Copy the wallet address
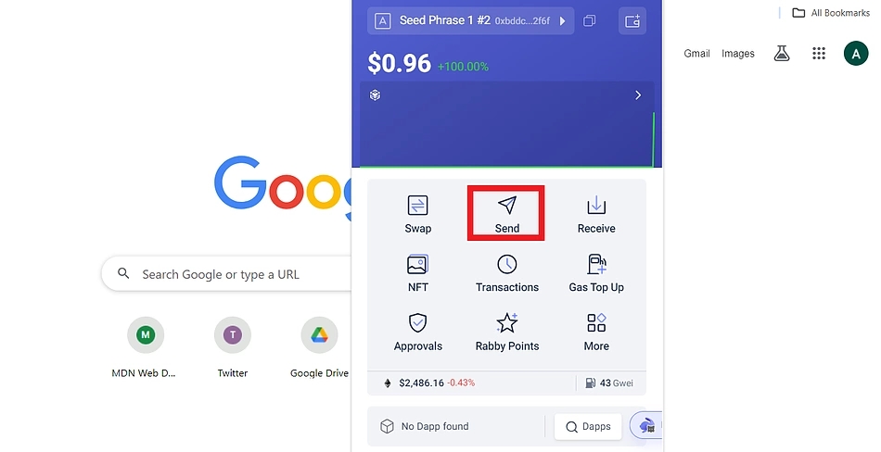 [x=590, y=21]
